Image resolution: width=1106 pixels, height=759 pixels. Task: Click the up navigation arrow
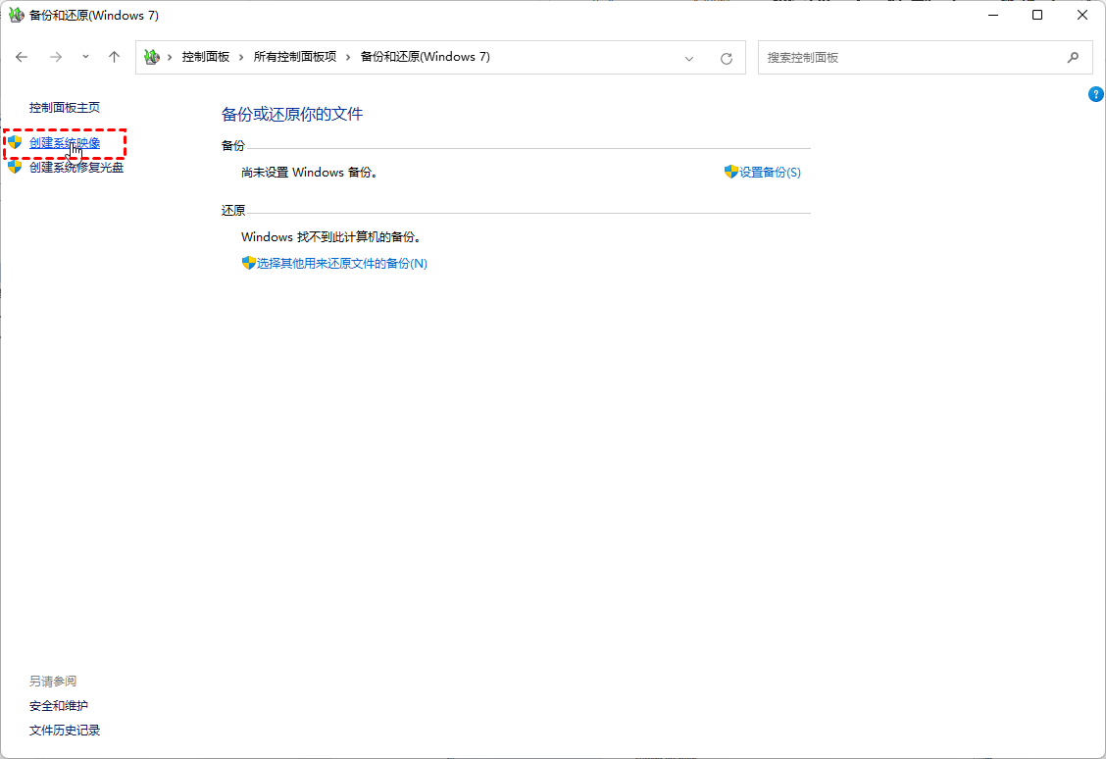pos(114,57)
